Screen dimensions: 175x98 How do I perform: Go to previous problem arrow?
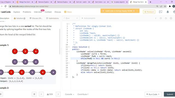(x=41, y=94)
